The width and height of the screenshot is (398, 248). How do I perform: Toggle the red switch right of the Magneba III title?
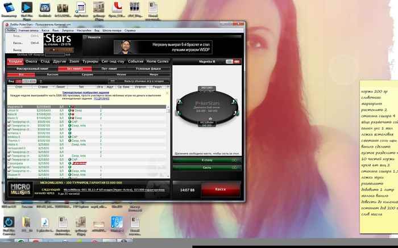pos(237,61)
